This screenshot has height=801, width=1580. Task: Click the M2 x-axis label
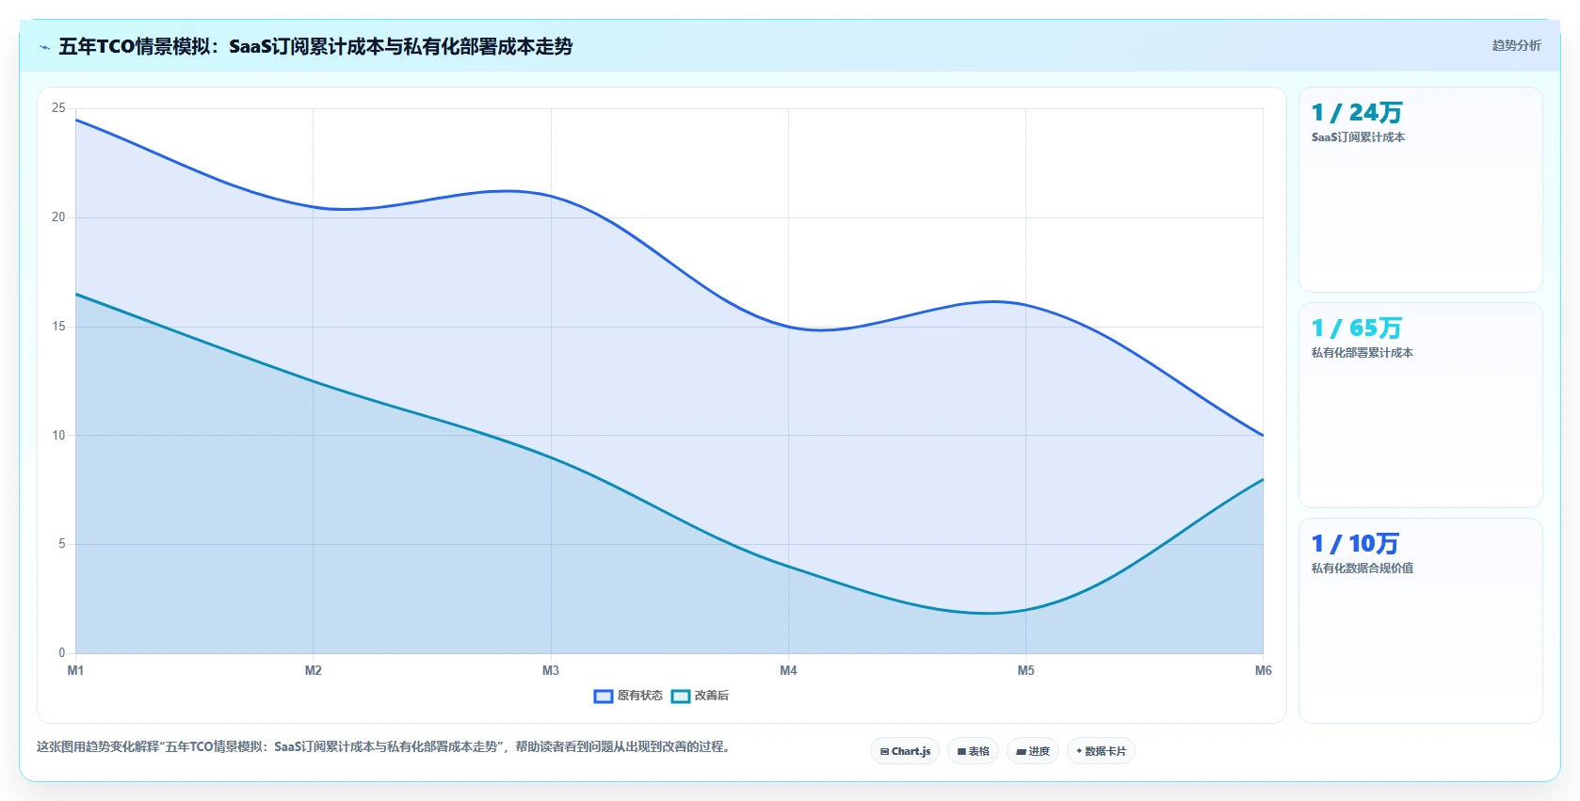pos(313,670)
